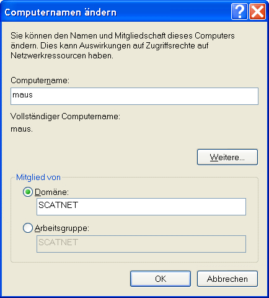Select the Arbeitsgruppe radio button
Viewport: 269px width, 298px height.
28,228
